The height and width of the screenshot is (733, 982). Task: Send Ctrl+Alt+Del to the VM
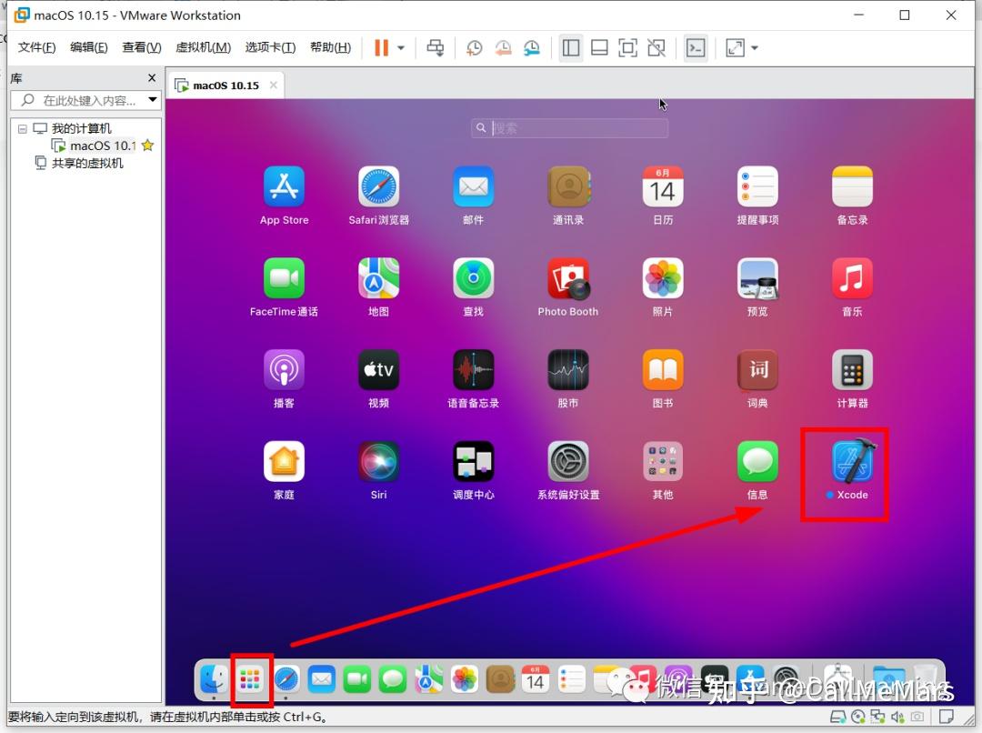436,47
